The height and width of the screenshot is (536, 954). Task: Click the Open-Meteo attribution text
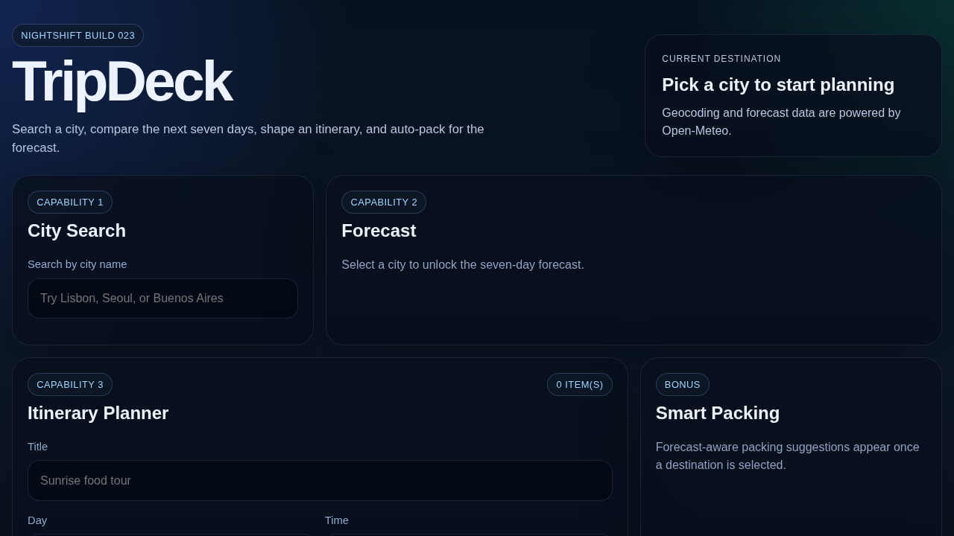pyautogui.click(x=781, y=121)
